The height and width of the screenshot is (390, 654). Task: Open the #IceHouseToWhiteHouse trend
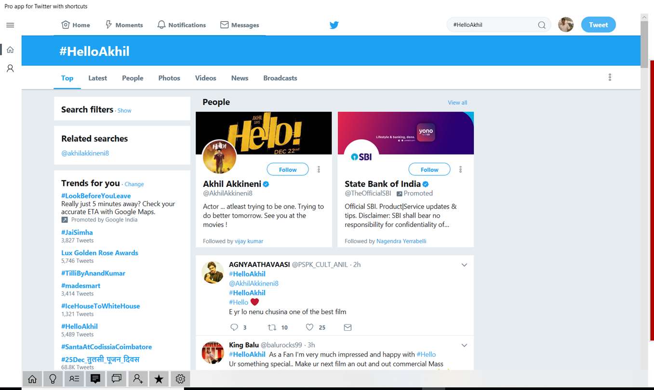click(x=100, y=306)
